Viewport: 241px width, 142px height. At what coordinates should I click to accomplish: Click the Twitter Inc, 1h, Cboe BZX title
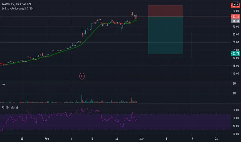click(x=17, y=4)
